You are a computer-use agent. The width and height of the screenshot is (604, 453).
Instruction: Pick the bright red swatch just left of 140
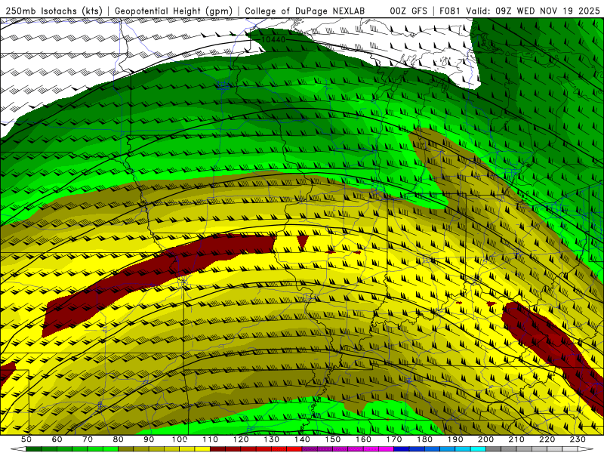point(294,448)
